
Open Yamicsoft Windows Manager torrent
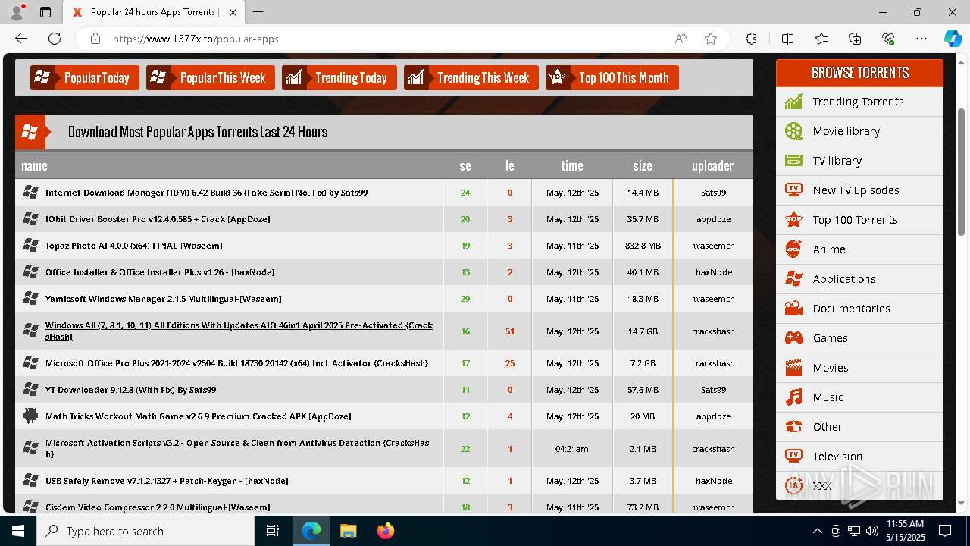pyautogui.click(x=163, y=299)
